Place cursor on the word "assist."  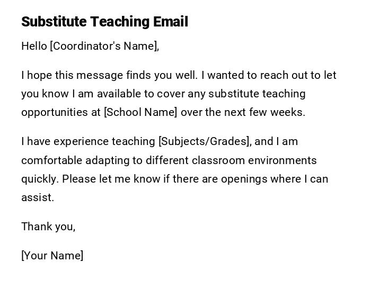[x=38, y=197]
